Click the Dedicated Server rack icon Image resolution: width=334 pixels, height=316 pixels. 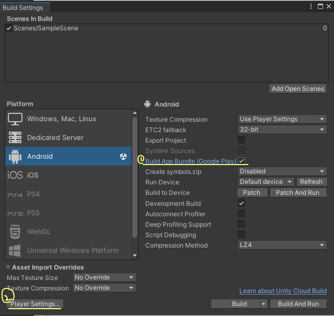[15, 137]
